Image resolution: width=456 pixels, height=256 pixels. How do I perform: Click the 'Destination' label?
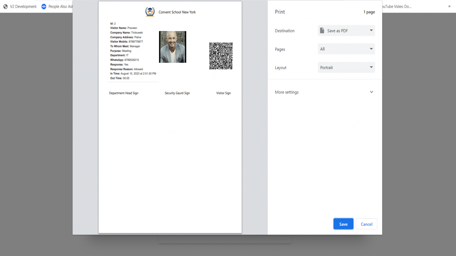[285, 31]
